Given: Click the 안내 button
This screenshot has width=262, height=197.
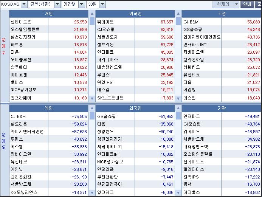Looking at the screenshot, I should pos(247,4).
